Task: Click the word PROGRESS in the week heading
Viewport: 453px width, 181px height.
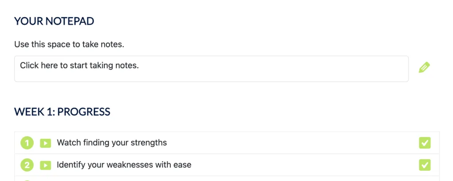Action: 84,112
